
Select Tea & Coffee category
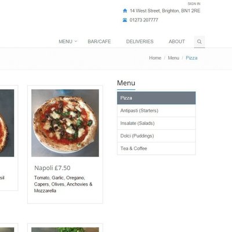[x=156, y=148]
